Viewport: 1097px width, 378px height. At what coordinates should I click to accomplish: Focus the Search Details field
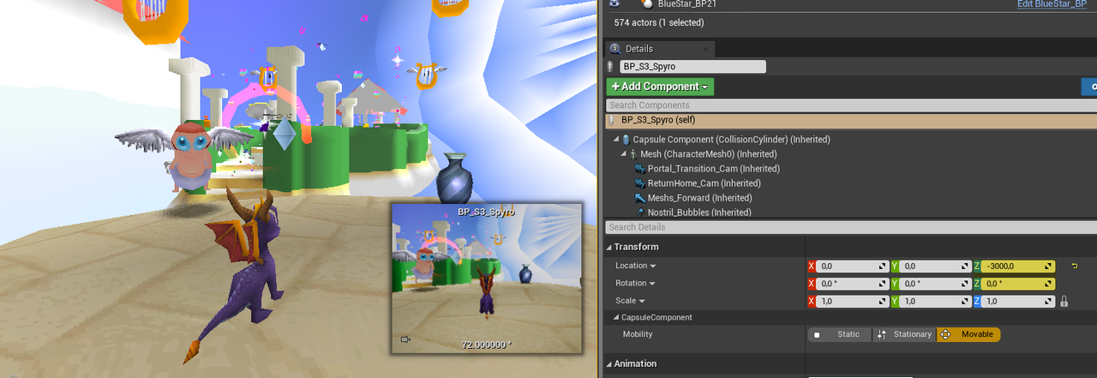850,227
